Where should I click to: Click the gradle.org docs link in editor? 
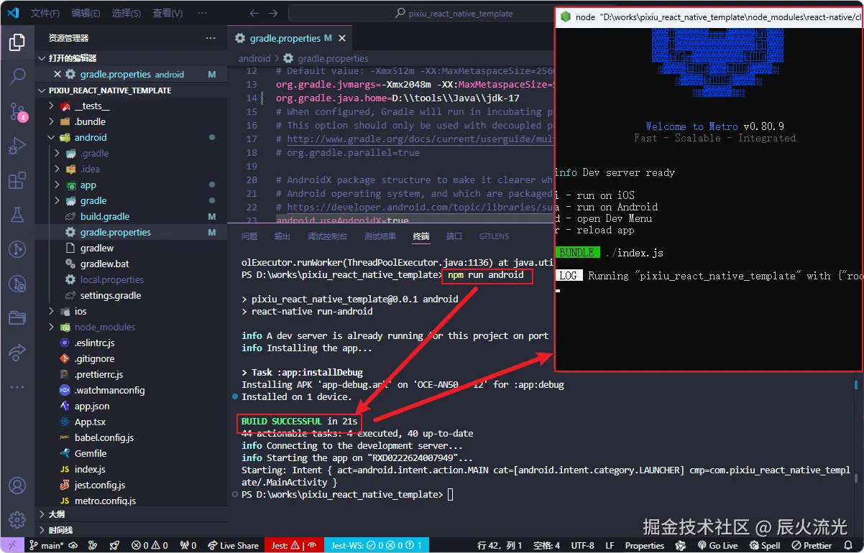(x=420, y=139)
